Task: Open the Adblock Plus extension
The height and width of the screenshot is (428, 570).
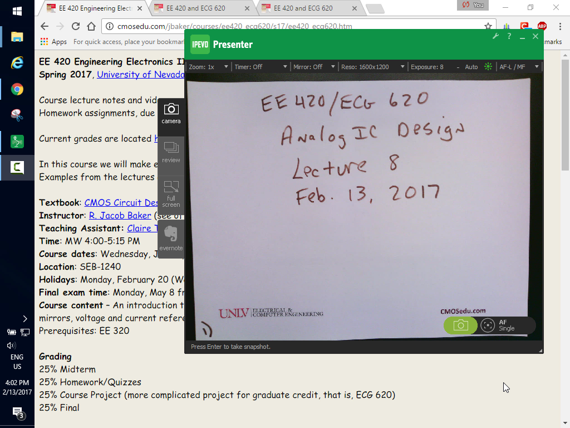Action: (542, 26)
